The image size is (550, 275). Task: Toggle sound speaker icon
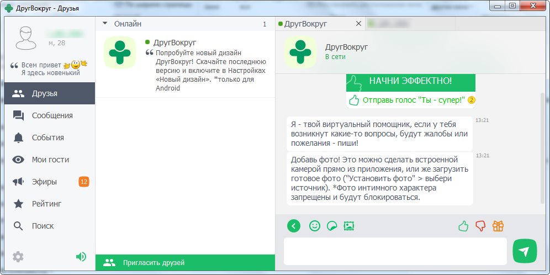click(x=81, y=257)
